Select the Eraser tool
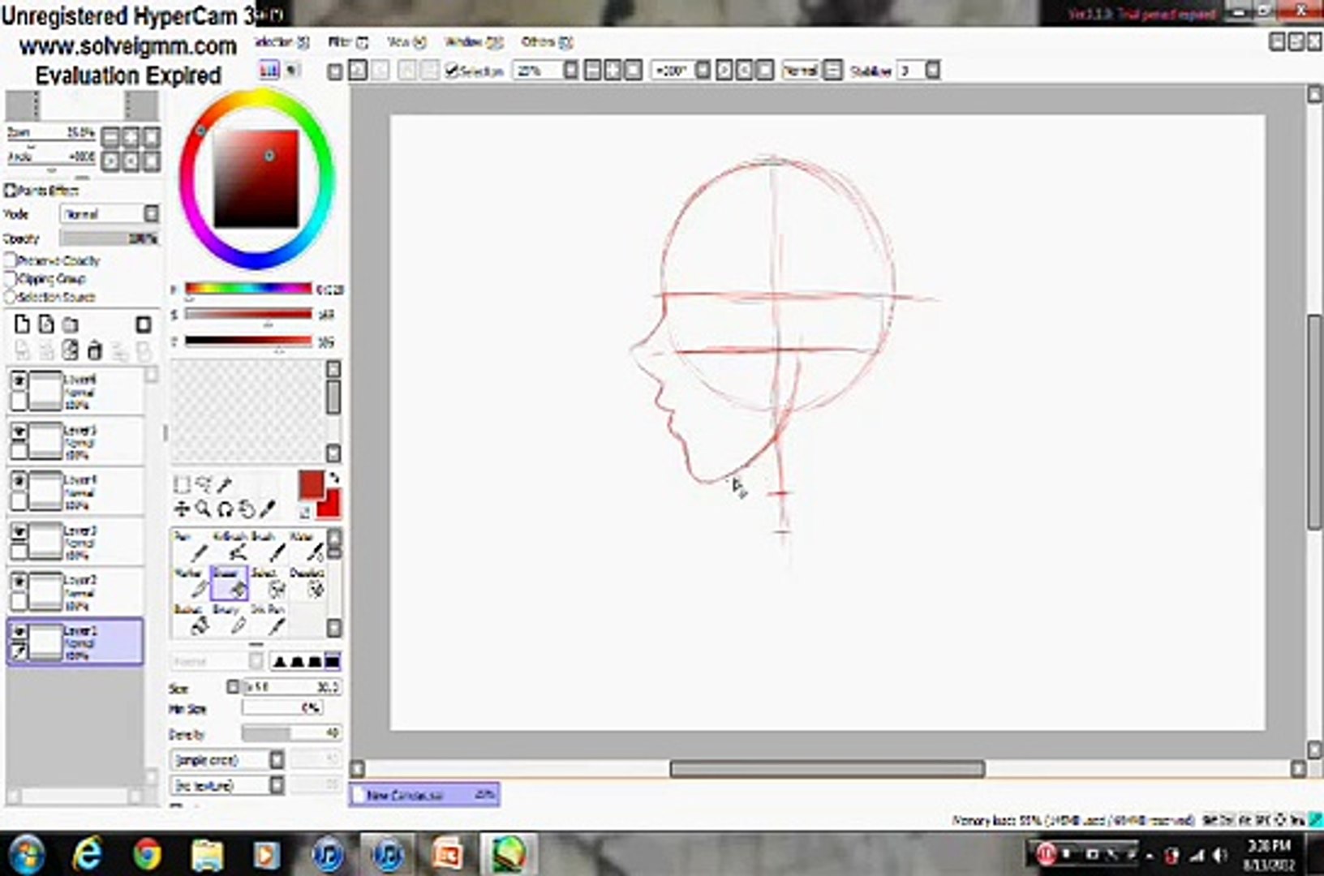The width and height of the screenshot is (1324, 876). click(x=230, y=583)
